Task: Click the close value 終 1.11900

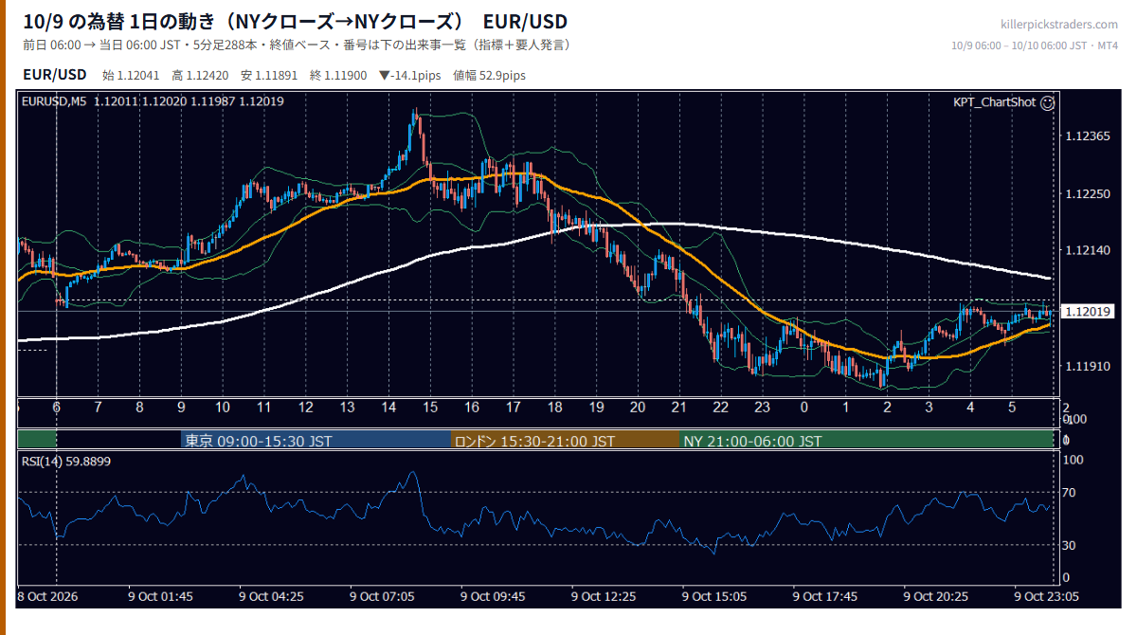Action: click(339, 75)
